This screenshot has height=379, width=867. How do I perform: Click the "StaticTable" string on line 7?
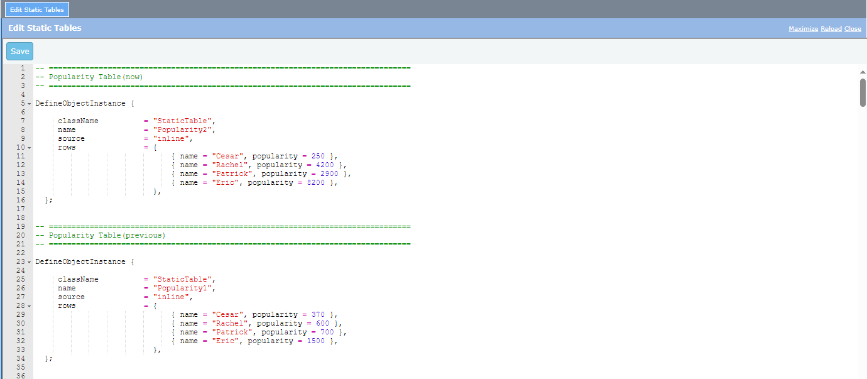click(187, 121)
